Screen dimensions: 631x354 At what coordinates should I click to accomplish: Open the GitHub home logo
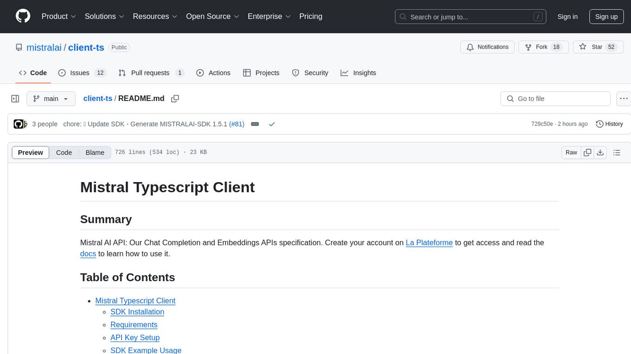coord(23,16)
